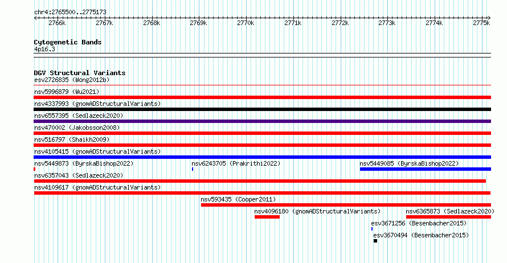
Task: Click the 2767k ruler tick
Action: coord(104,23)
